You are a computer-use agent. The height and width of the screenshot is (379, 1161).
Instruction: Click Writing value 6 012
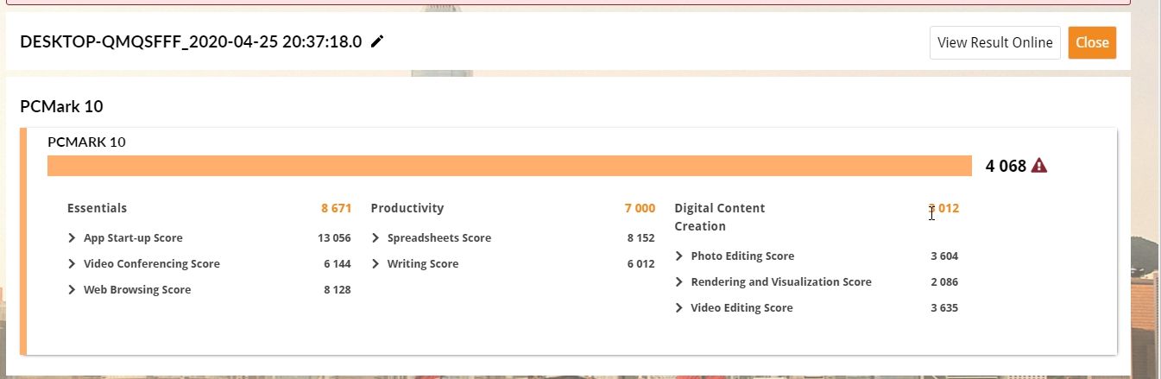coord(641,264)
